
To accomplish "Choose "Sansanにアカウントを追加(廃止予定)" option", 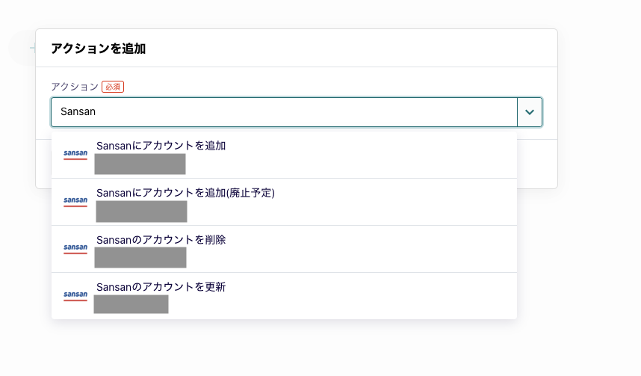I will pos(284,202).
